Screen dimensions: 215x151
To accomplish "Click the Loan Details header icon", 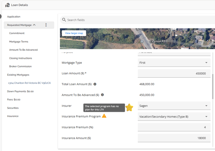I will click(x=8, y=5).
